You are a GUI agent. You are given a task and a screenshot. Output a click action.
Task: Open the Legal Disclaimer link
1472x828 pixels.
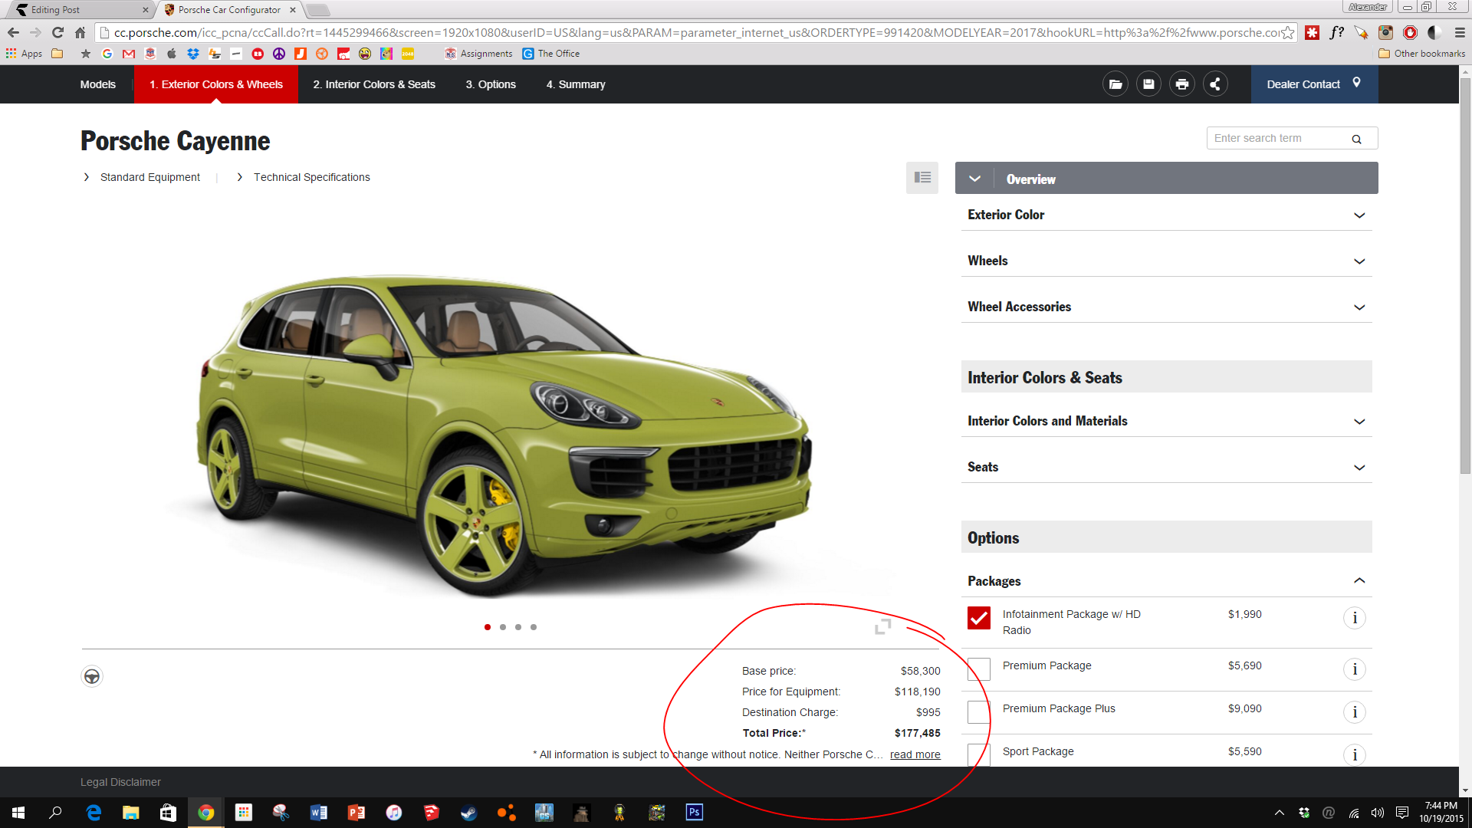pos(120,782)
